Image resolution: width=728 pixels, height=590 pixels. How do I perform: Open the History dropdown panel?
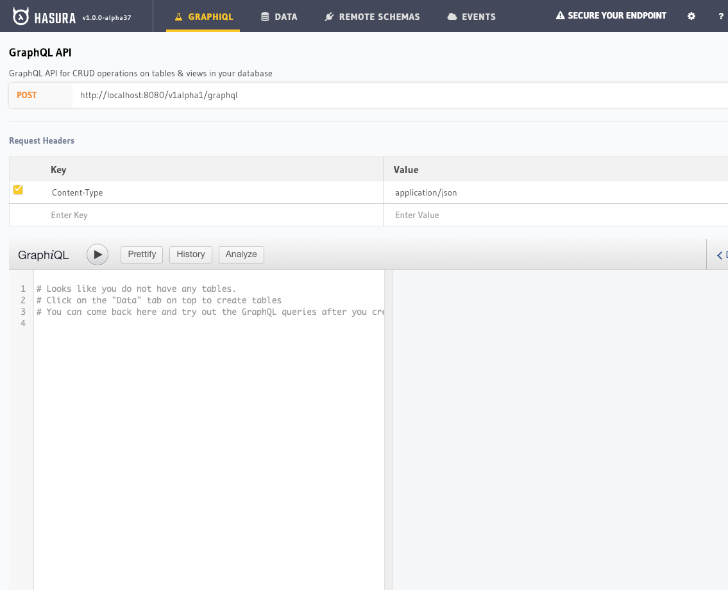click(190, 255)
